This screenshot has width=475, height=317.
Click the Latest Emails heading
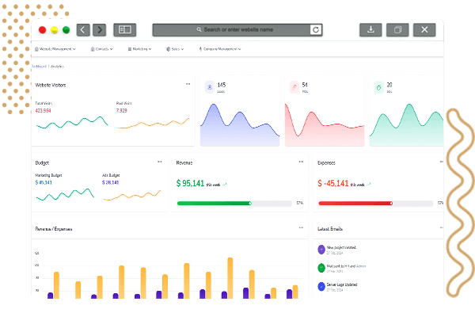click(330, 229)
